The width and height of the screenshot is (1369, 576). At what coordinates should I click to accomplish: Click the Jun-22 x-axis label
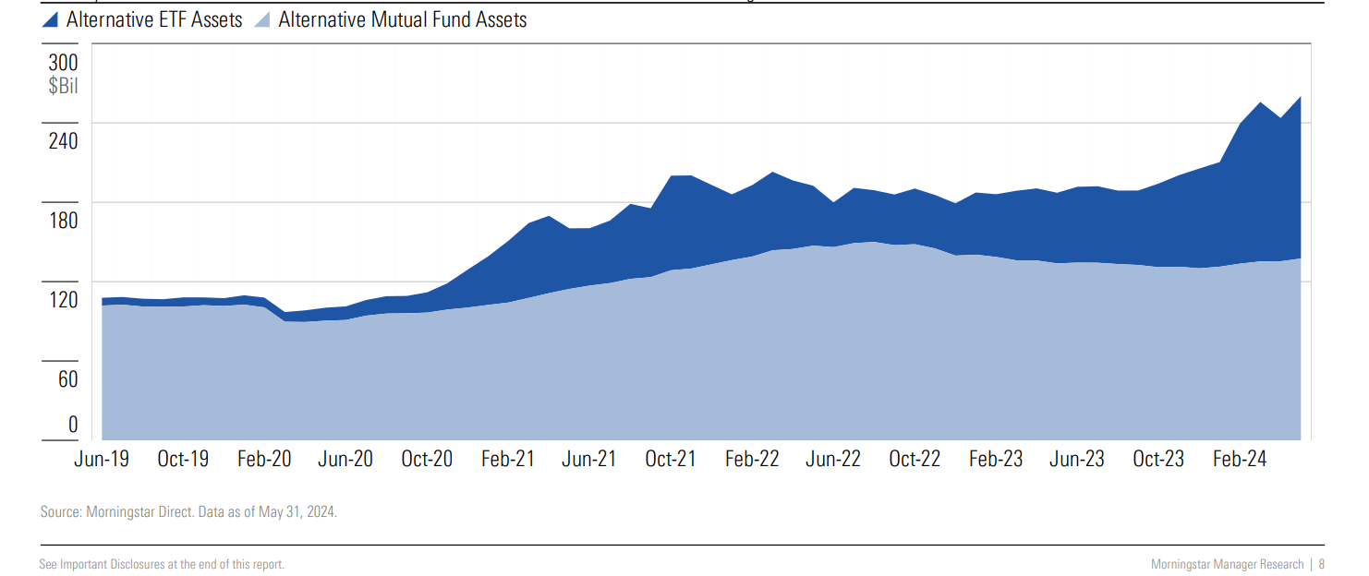point(833,457)
